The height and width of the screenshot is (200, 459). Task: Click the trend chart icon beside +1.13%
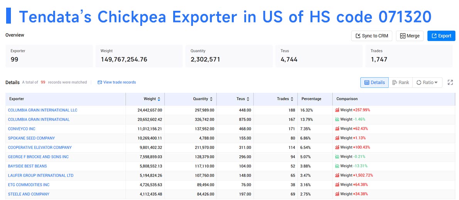point(337,138)
